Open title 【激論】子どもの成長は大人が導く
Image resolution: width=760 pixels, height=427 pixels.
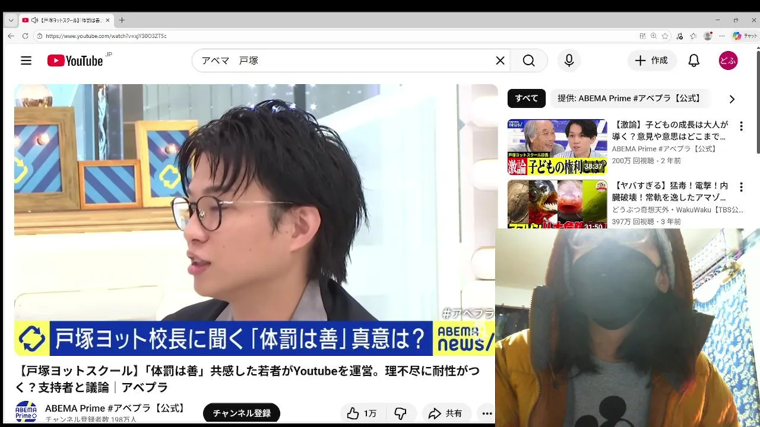click(670, 130)
